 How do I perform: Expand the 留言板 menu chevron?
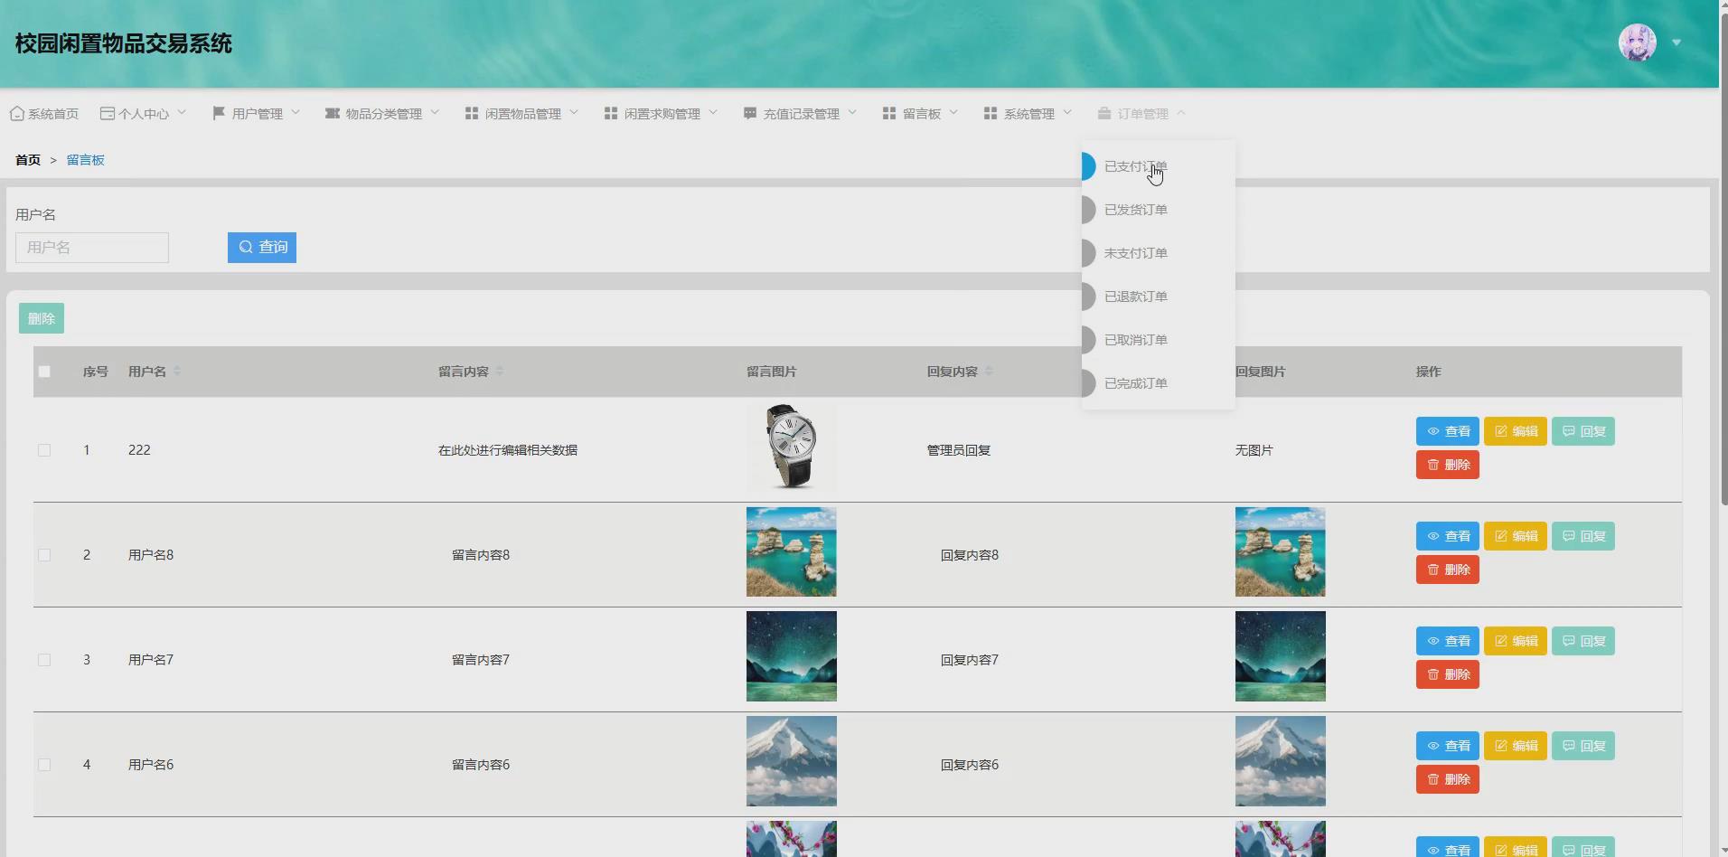953,113
